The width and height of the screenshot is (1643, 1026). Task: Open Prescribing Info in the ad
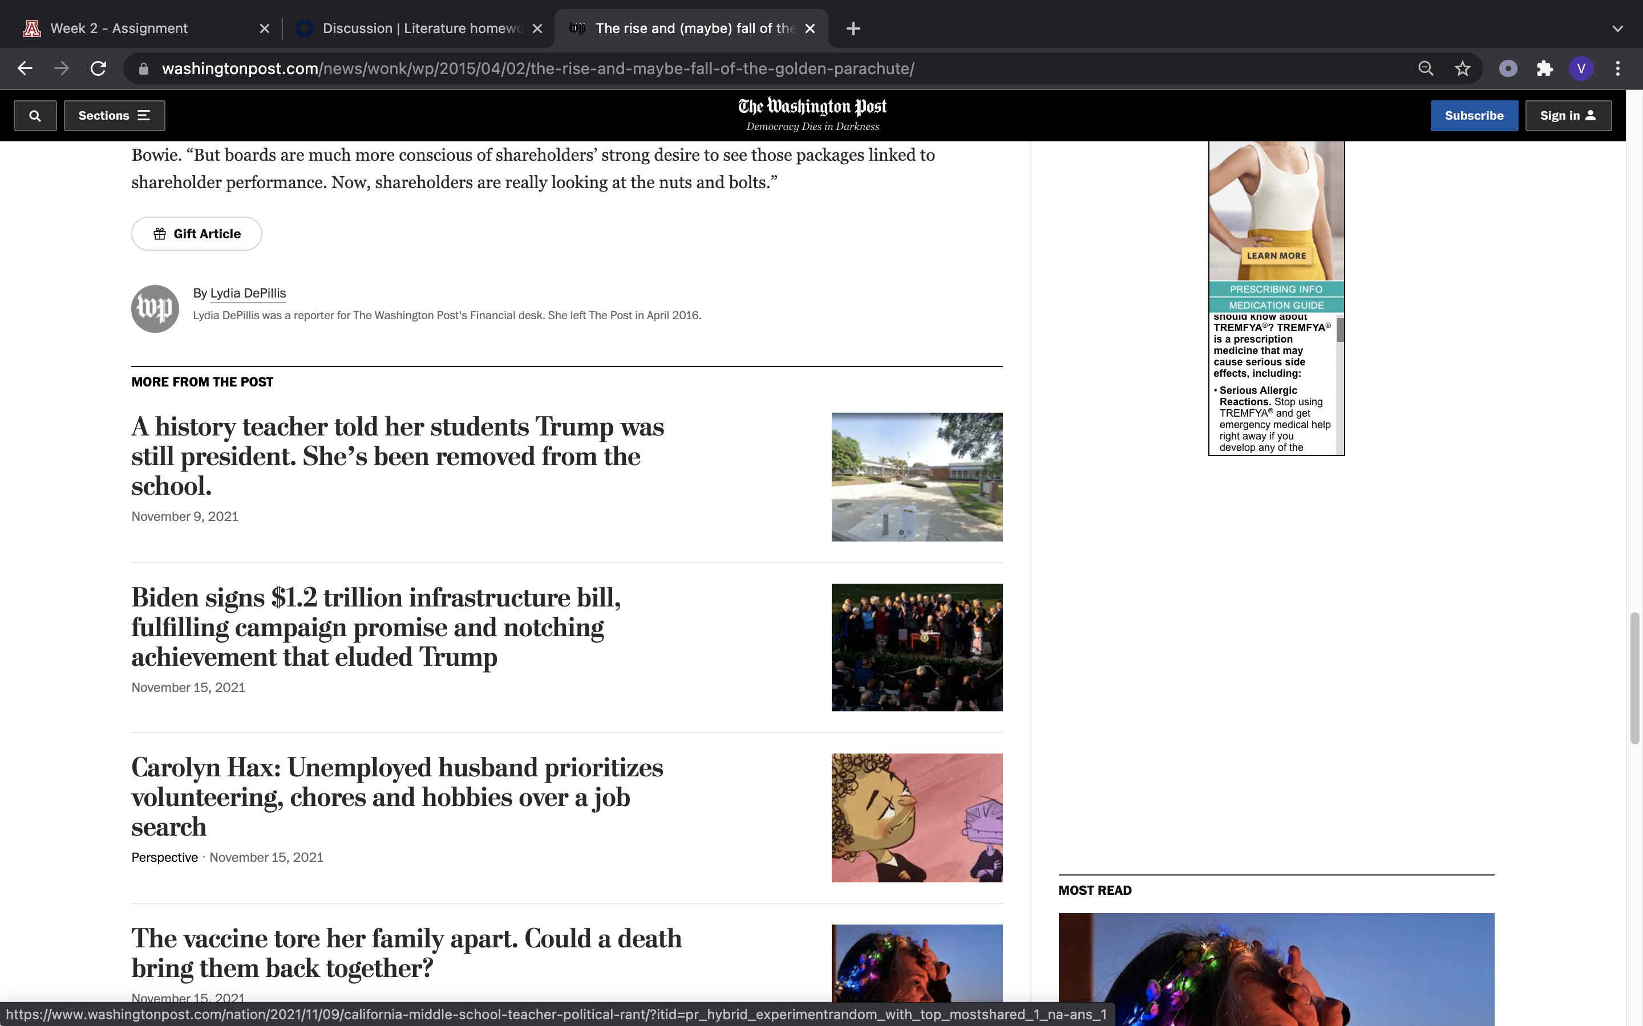[x=1276, y=289]
